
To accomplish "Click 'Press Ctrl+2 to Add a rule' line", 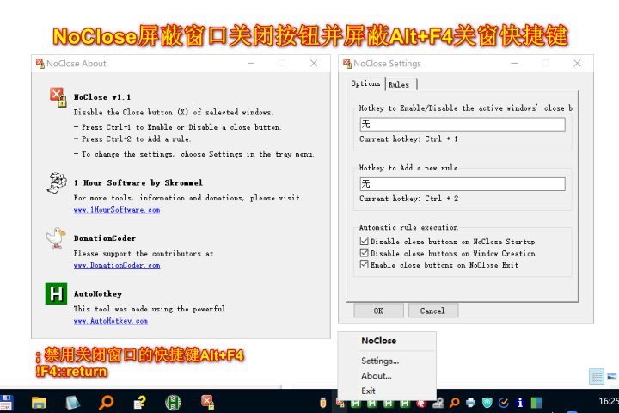I will [x=132, y=139].
